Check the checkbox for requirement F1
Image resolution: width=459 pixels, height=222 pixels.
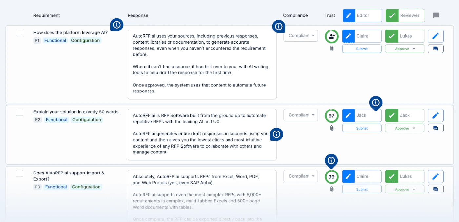tap(19, 33)
